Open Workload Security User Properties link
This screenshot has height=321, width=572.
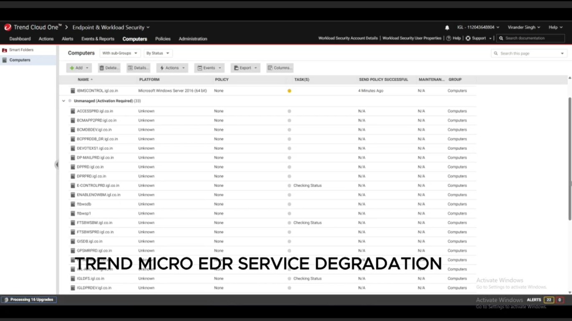[x=412, y=38]
